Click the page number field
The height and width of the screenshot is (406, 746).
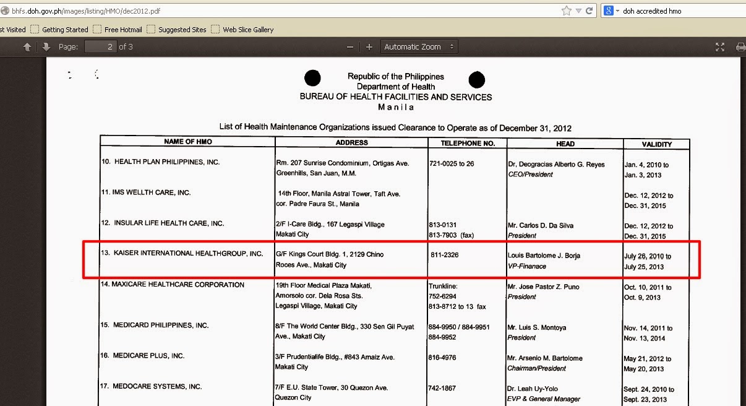(100, 46)
